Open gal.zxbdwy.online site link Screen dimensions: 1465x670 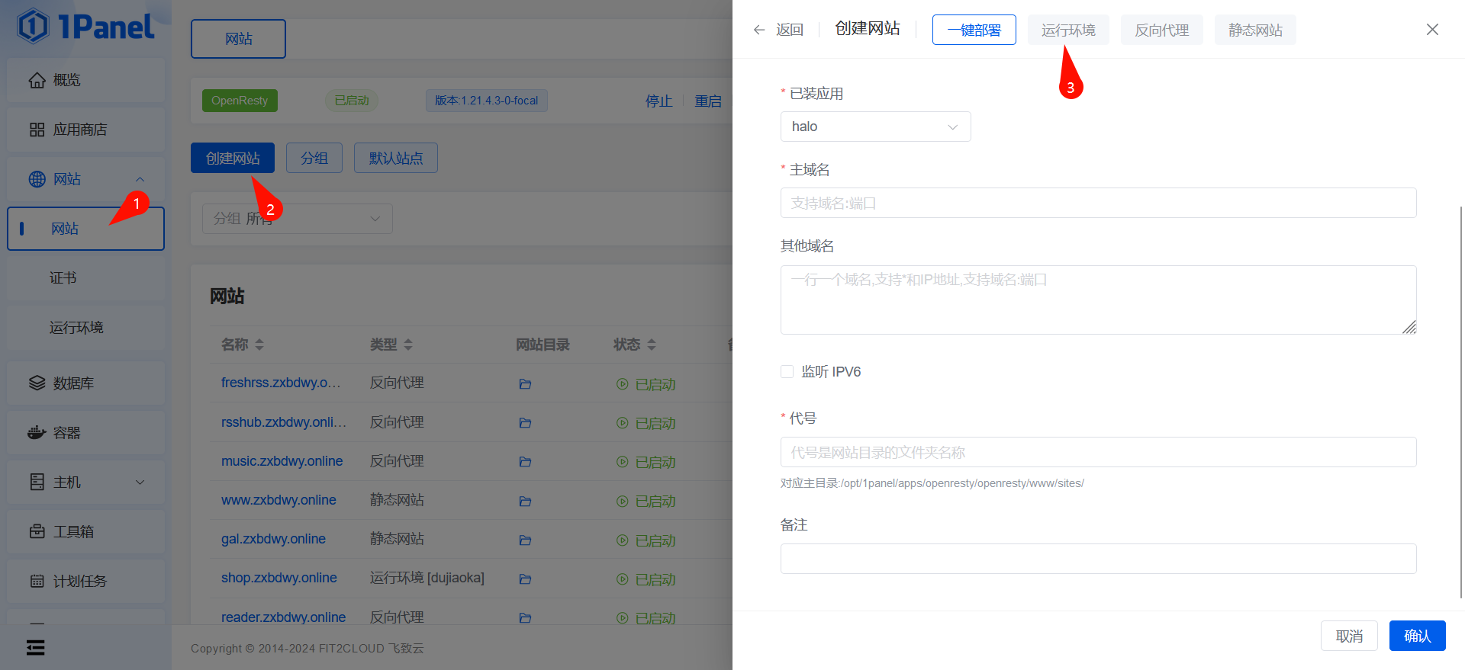tap(273, 539)
